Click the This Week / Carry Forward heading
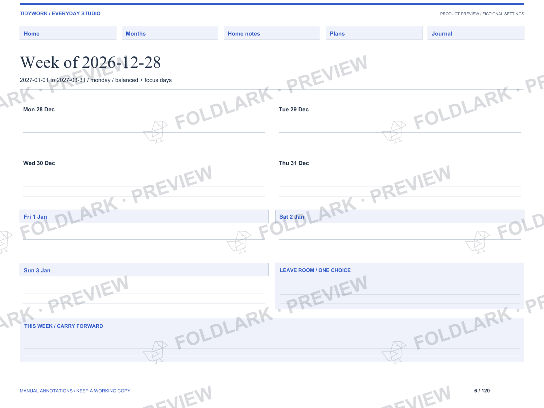The width and height of the screenshot is (544, 408). (63, 326)
